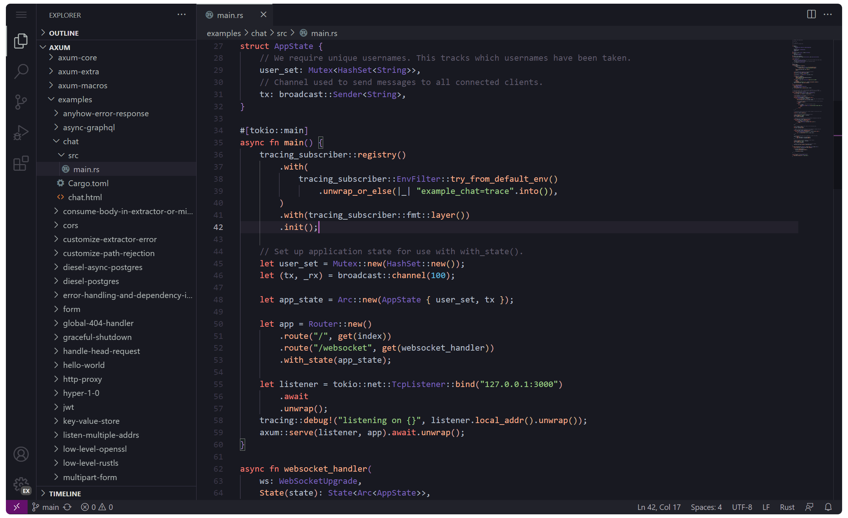Expand the OUTLINE section

coord(64,33)
